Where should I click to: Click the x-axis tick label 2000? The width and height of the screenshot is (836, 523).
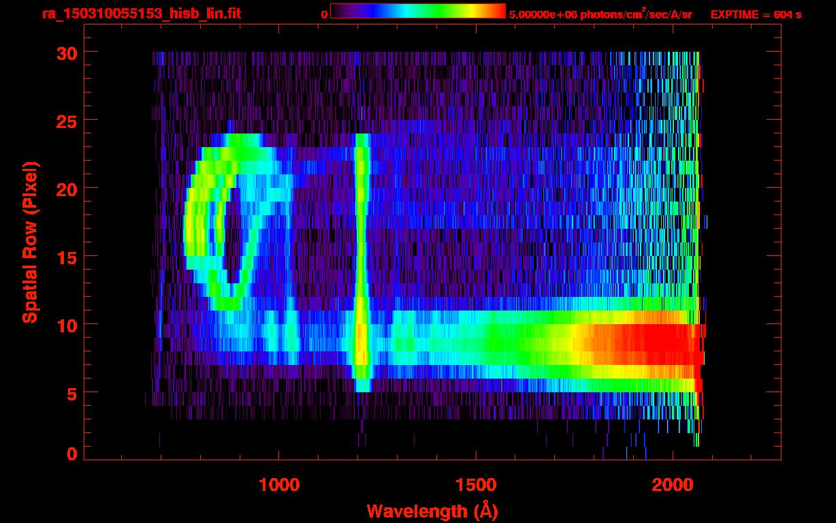click(673, 485)
